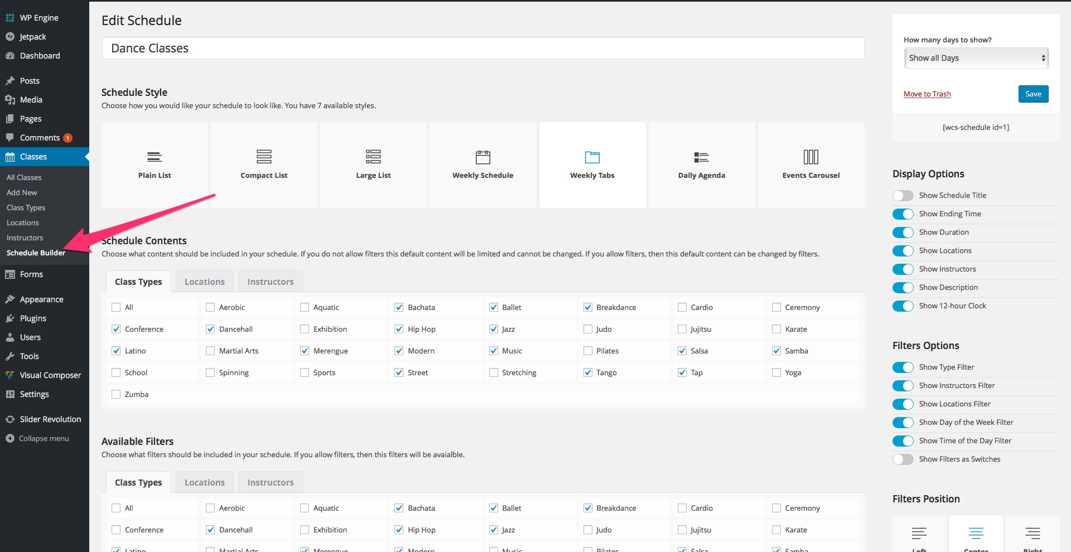Click the Move to Trash link
The width and height of the screenshot is (1071, 552).
point(927,94)
